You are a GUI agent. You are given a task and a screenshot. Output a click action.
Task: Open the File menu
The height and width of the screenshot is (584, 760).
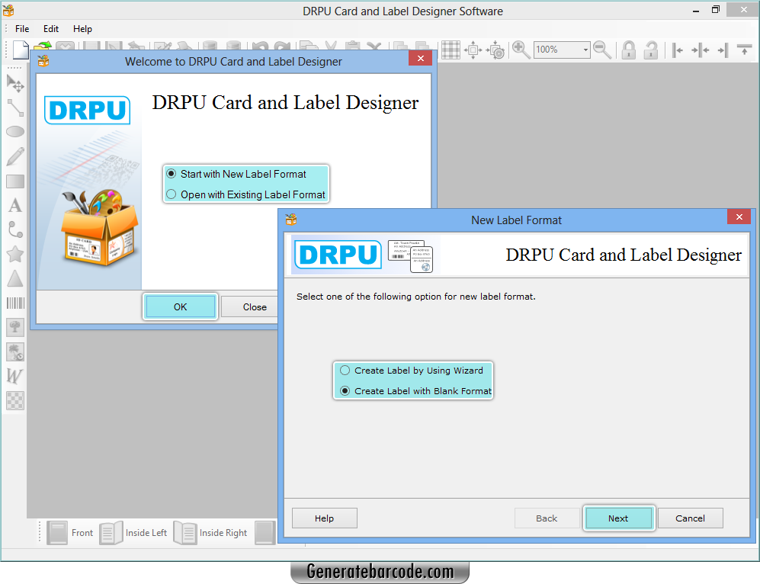pyautogui.click(x=22, y=29)
